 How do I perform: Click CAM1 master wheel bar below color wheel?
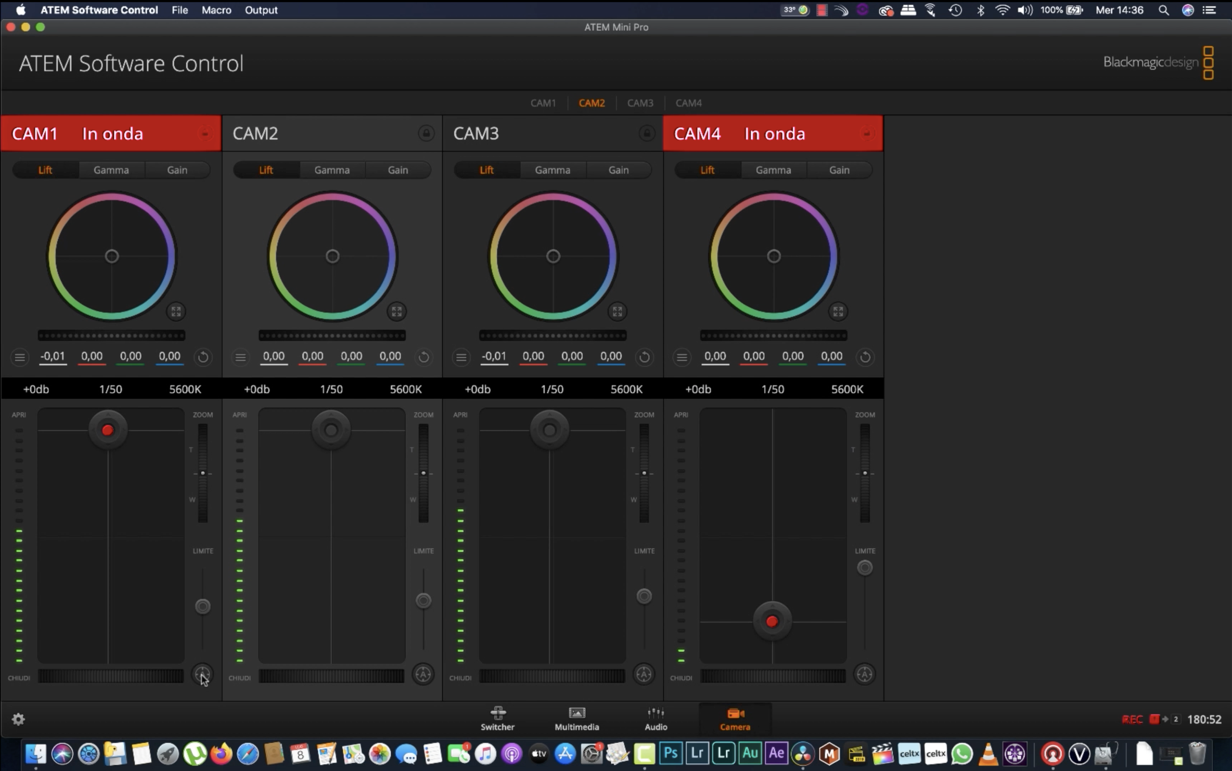pyautogui.click(x=111, y=335)
